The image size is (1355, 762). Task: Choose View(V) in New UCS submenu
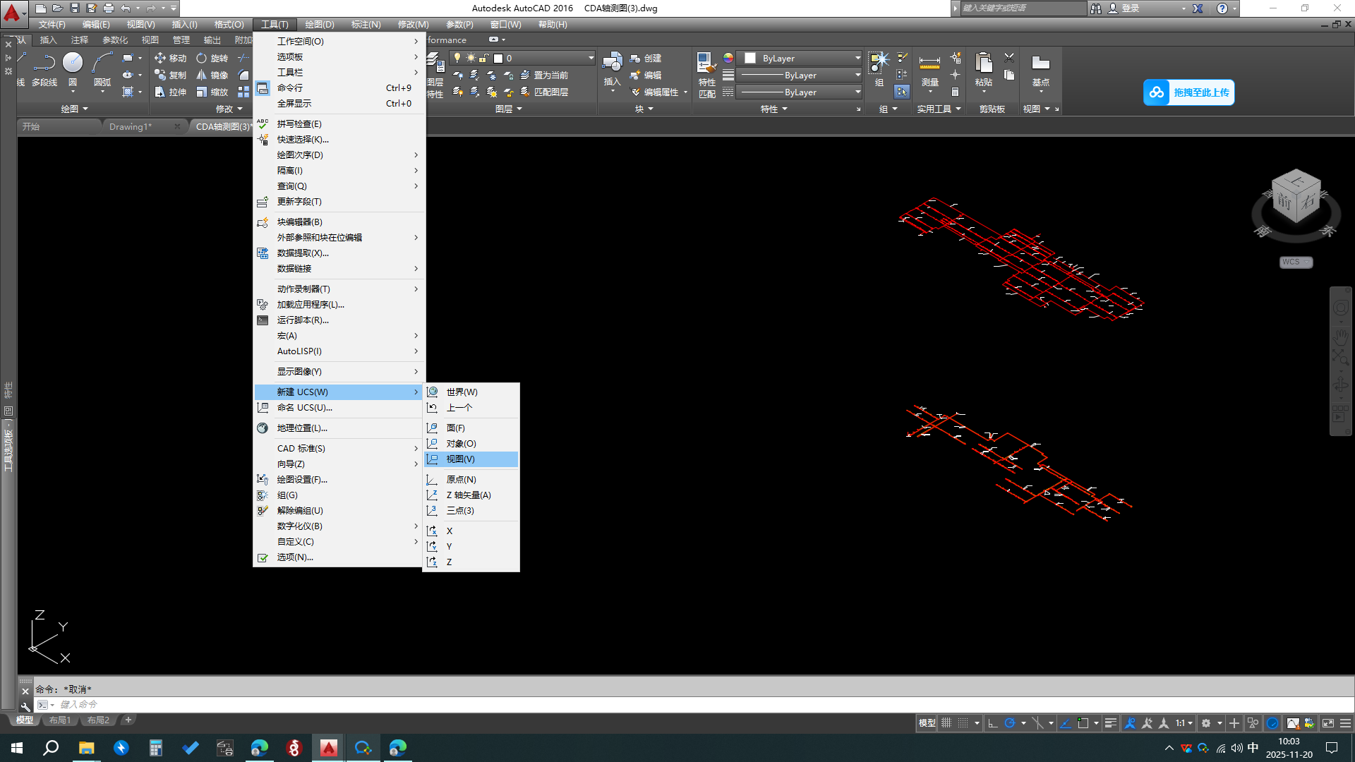tap(460, 459)
